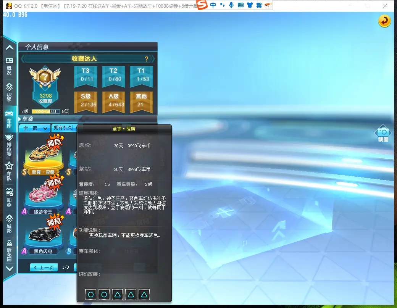Click the first circle modification slot
Viewport: 397px width, 308px height.
tap(90, 294)
